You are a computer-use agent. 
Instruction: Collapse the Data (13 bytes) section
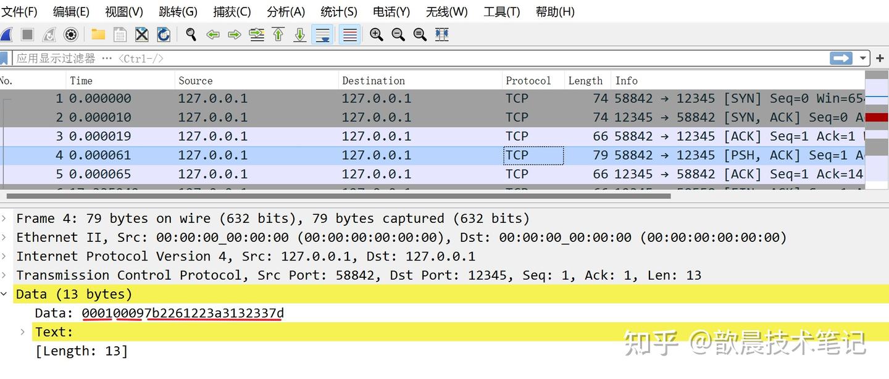[x=5, y=294]
